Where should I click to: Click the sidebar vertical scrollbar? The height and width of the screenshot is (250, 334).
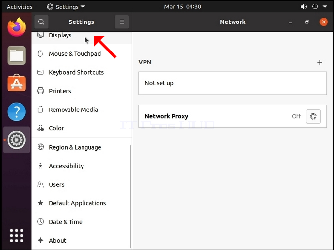[x=130, y=197]
